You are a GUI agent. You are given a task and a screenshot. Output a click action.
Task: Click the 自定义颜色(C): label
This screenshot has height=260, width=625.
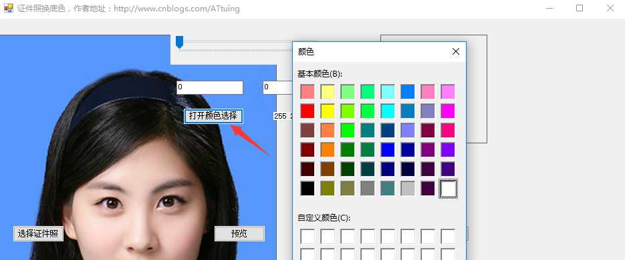pos(324,218)
